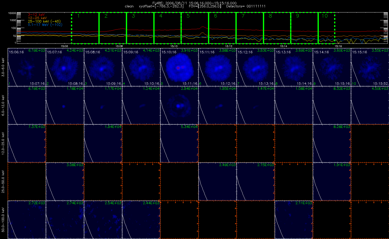
Task: Select interval 3 marker in the light curve
Action: click(133, 16)
